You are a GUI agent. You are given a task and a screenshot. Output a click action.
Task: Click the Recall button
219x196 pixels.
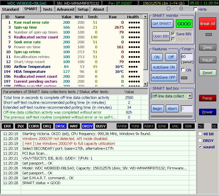pyautogui.click(x=207, y=60)
